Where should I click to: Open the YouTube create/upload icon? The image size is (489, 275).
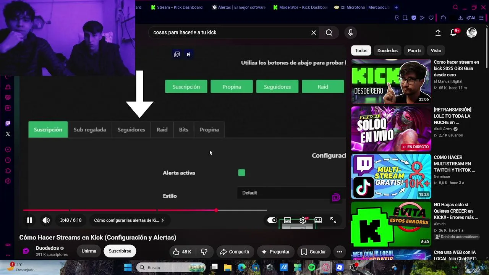[438, 32]
